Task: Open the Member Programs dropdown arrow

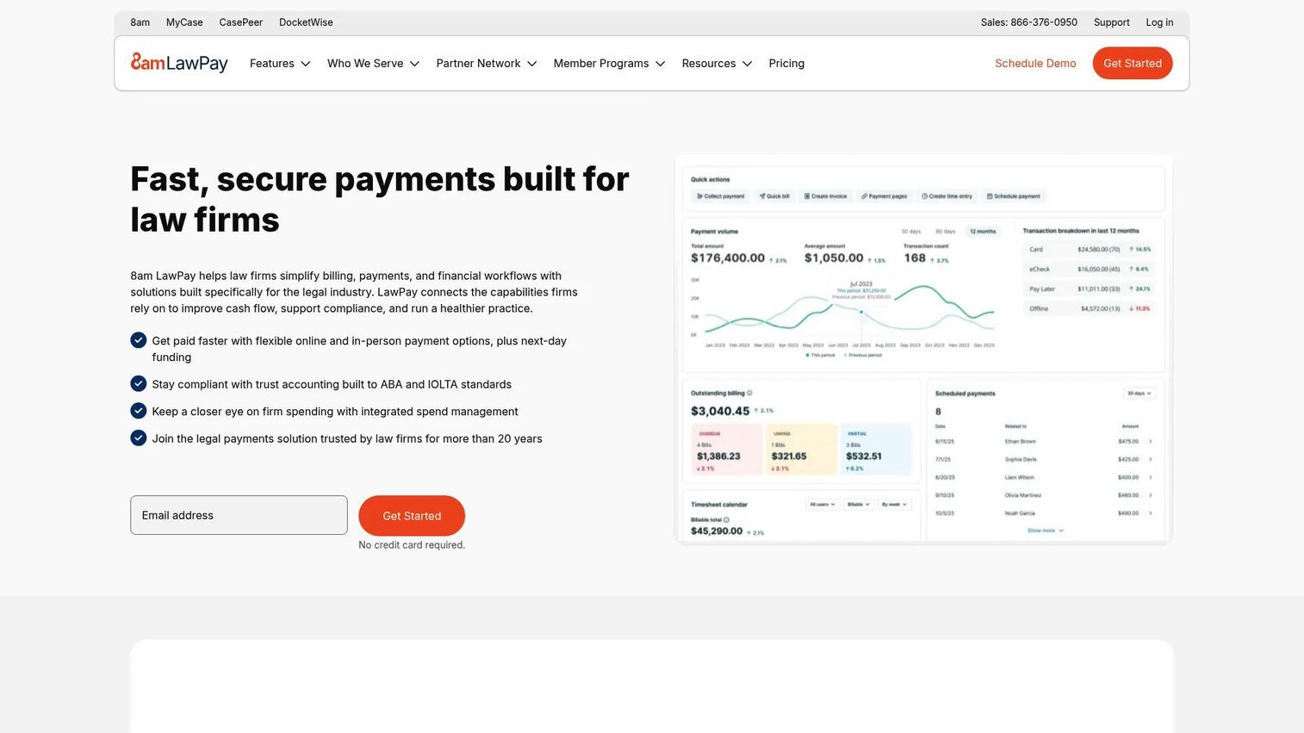Action: coord(661,64)
